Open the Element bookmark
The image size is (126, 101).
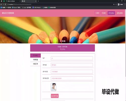16,8
